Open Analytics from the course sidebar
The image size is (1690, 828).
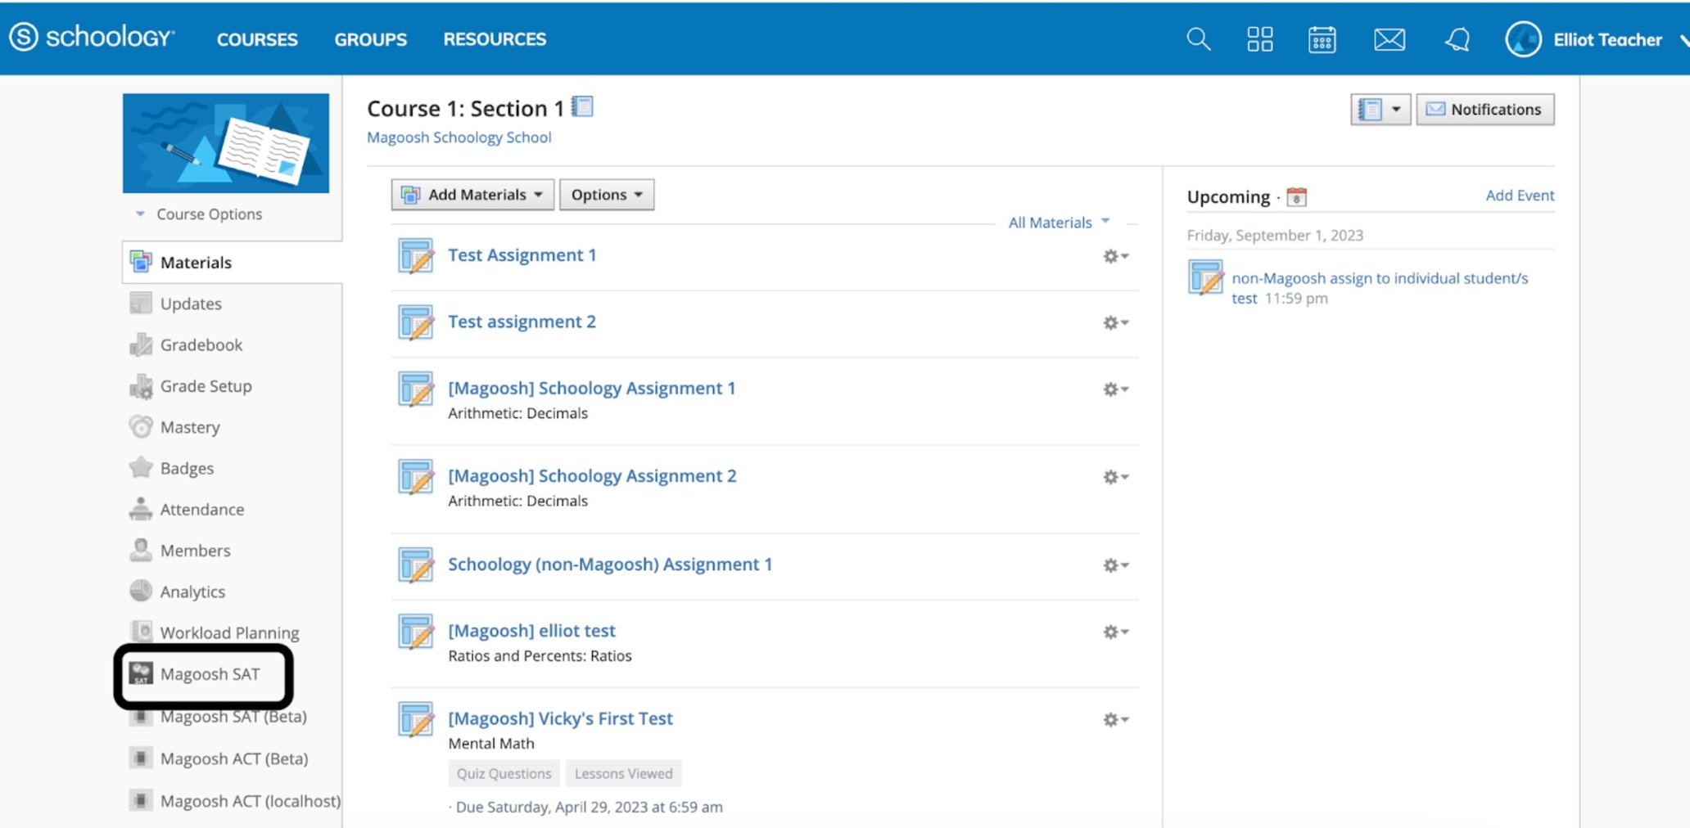click(192, 591)
